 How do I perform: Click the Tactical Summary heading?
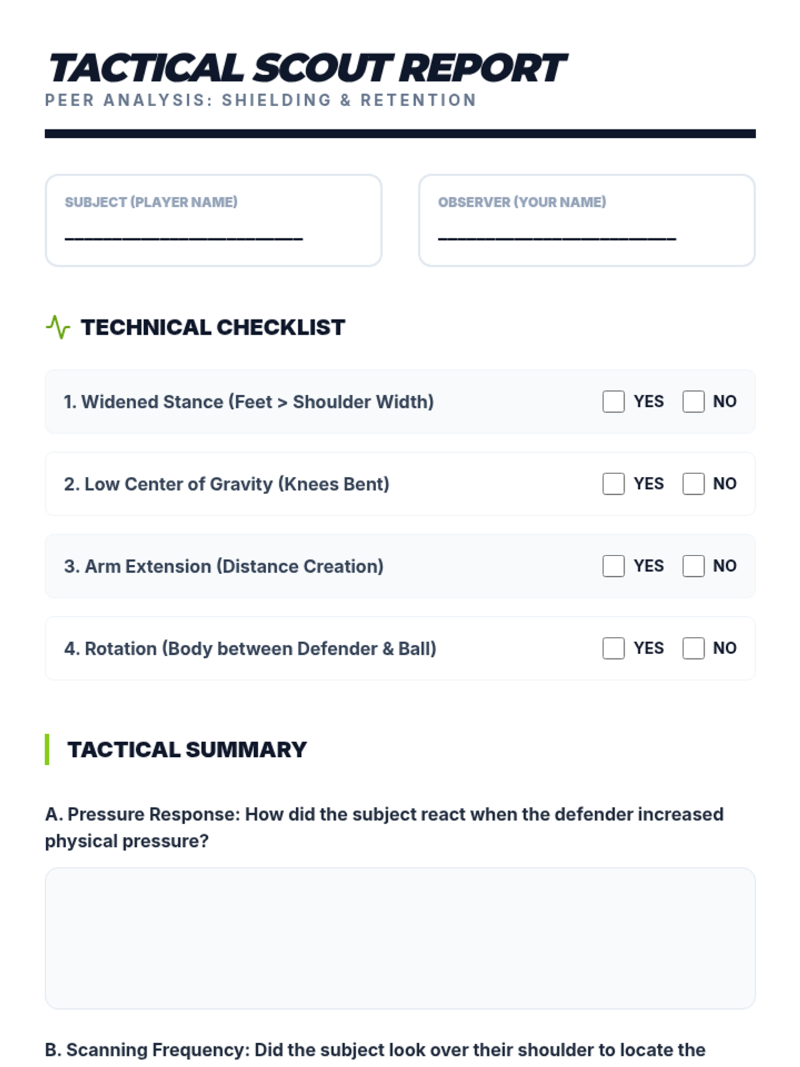(187, 750)
